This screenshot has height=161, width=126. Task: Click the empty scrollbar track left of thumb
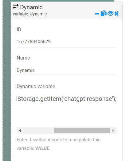(x=38, y=130)
